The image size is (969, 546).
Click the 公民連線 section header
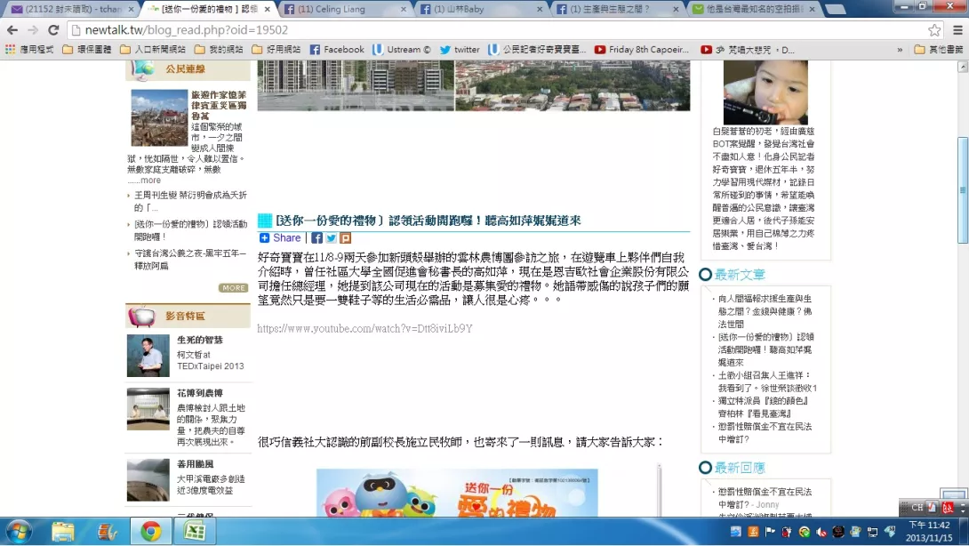click(x=188, y=69)
